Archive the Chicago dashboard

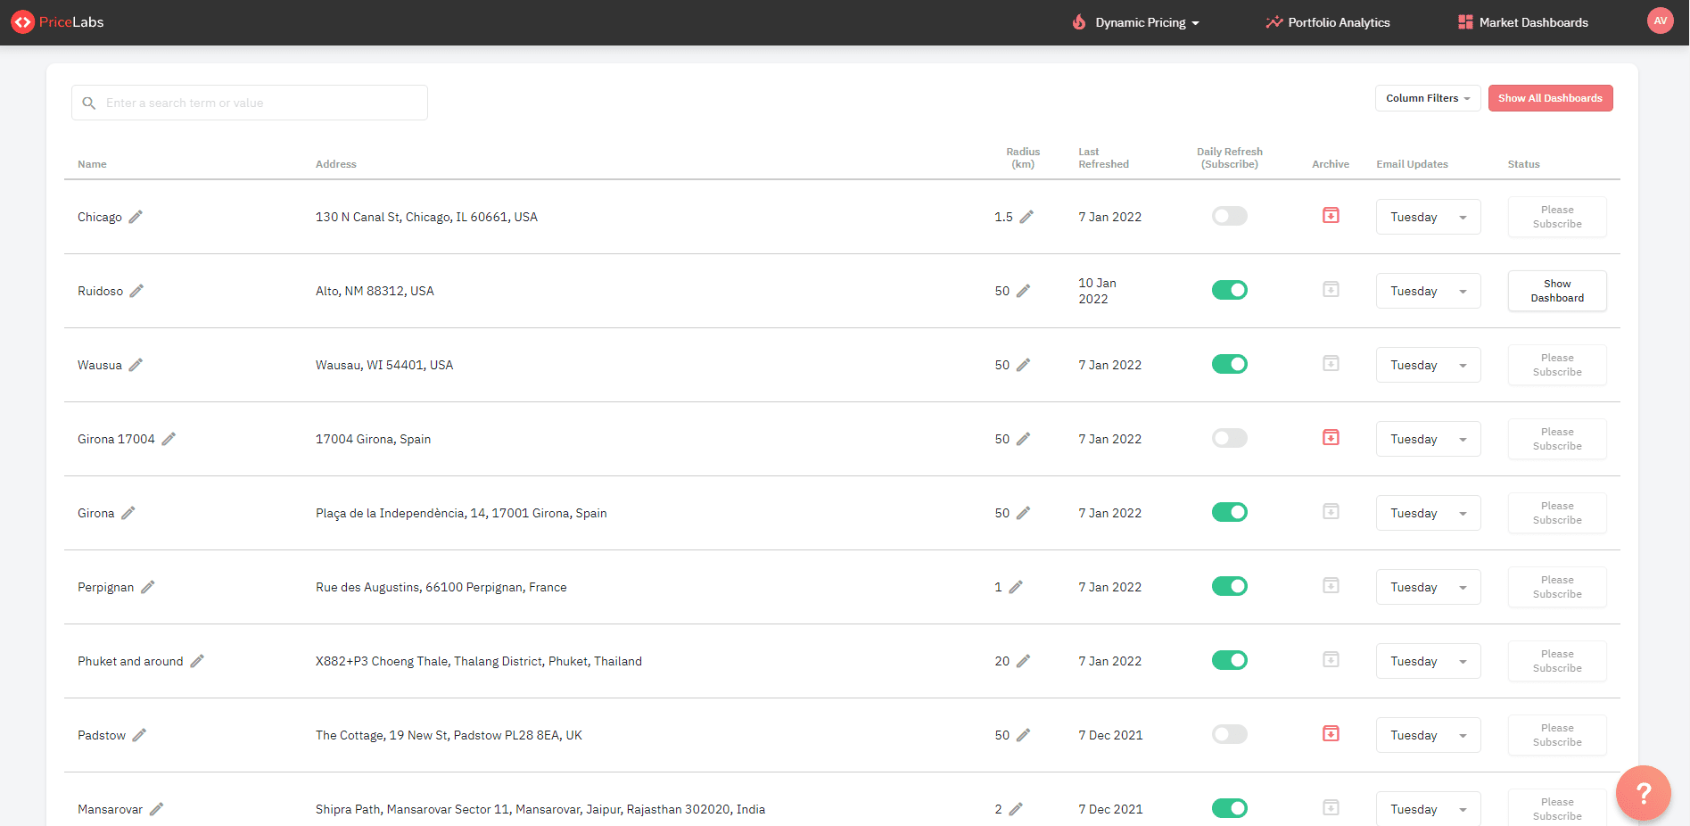tap(1331, 215)
